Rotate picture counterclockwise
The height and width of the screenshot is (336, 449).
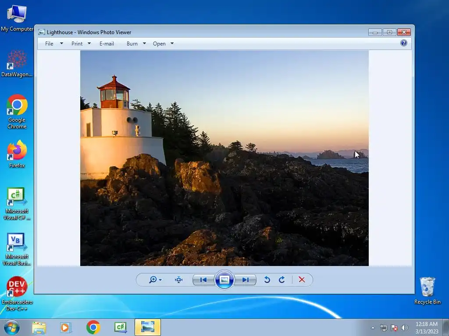[x=267, y=280]
